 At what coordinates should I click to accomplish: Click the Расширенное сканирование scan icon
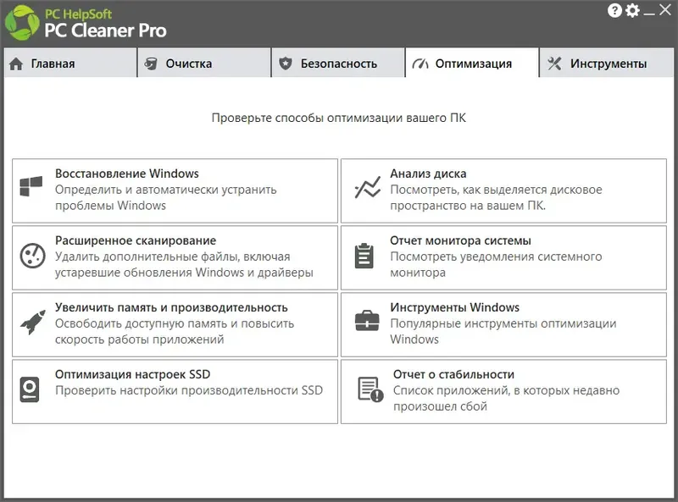31,256
